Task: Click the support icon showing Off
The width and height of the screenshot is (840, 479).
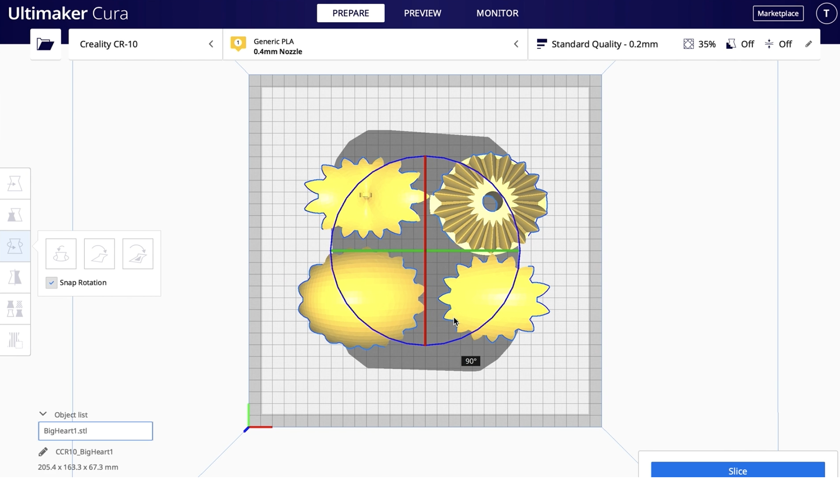Action: tap(731, 44)
